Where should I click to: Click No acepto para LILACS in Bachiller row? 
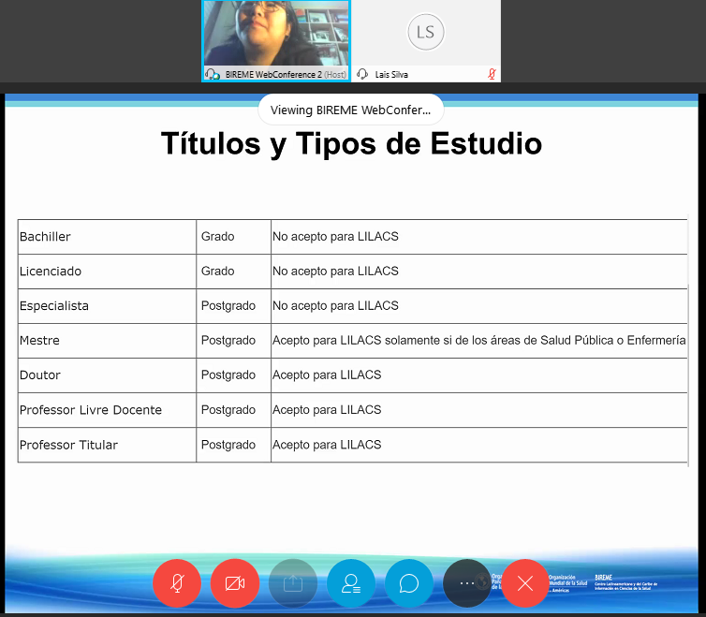[335, 237]
